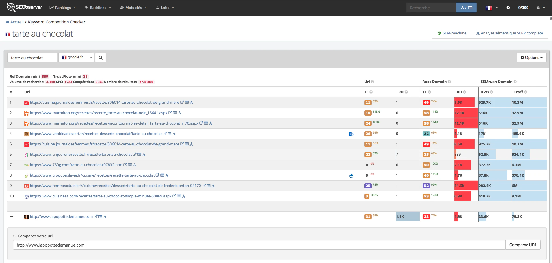Open external link icon for latabledessert.fr row

[x=165, y=134]
